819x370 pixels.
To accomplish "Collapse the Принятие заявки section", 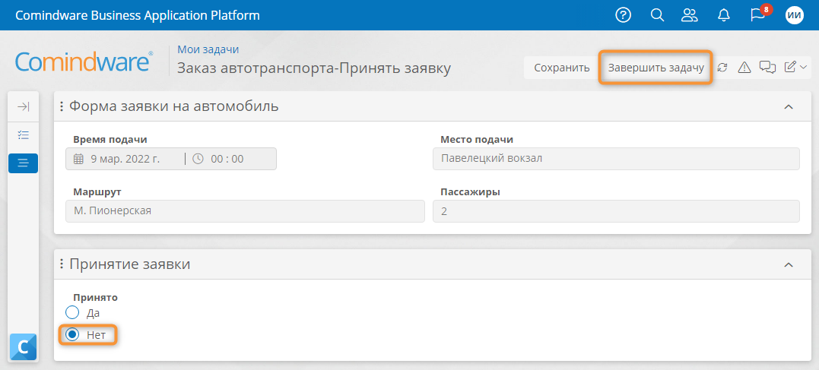I will pos(789,264).
